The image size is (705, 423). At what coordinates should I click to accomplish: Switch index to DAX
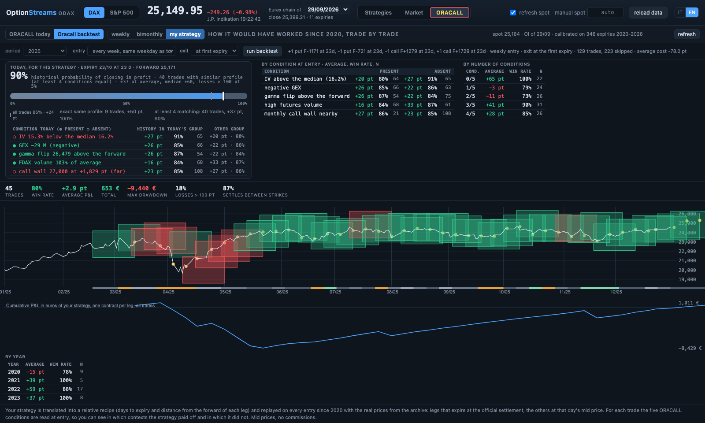94,13
